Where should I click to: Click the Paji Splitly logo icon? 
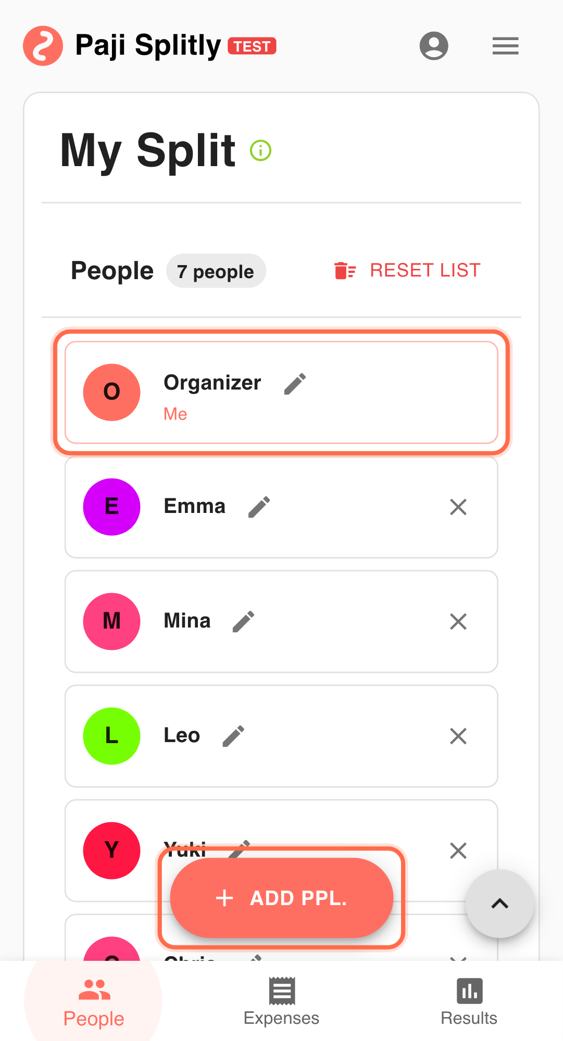pyautogui.click(x=43, y=46)
